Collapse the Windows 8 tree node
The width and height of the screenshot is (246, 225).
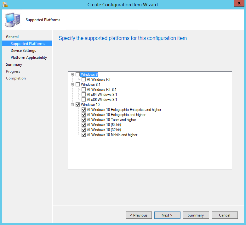pos(72,74)
